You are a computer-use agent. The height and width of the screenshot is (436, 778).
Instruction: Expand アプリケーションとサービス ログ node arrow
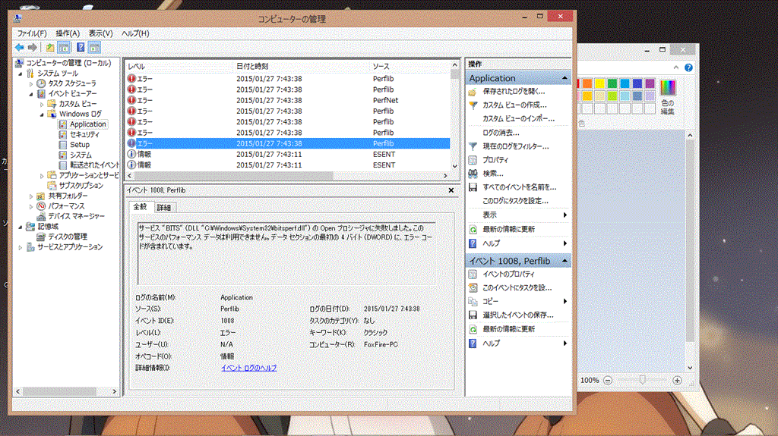tap(42, 175)
